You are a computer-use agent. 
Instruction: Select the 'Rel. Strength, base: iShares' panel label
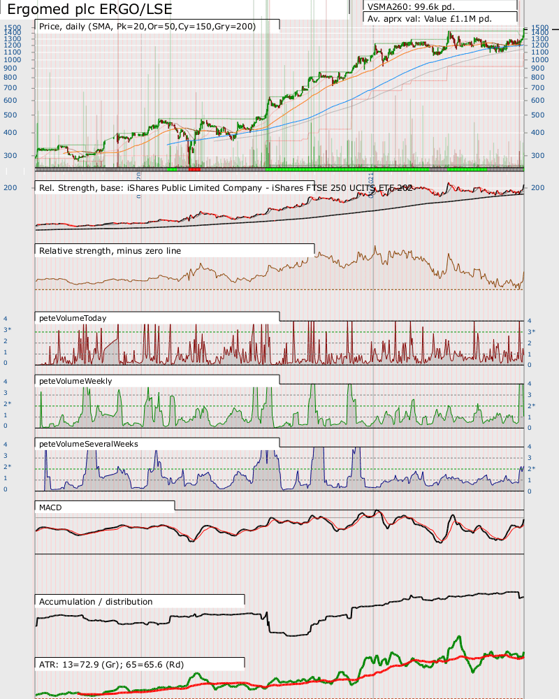coord(226,187)
